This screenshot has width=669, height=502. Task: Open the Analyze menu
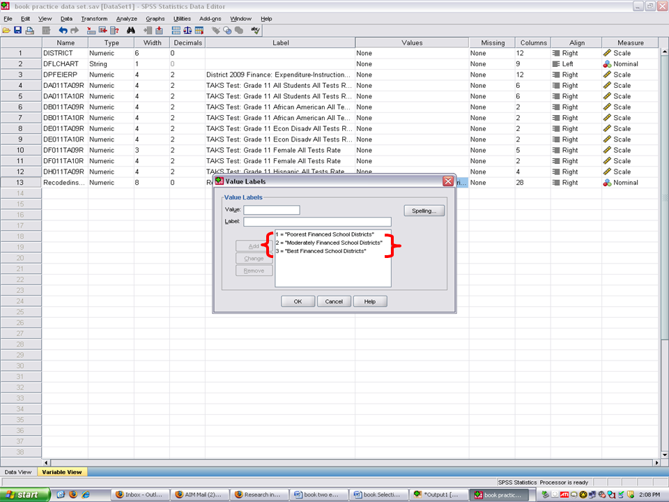pos(127,19)
